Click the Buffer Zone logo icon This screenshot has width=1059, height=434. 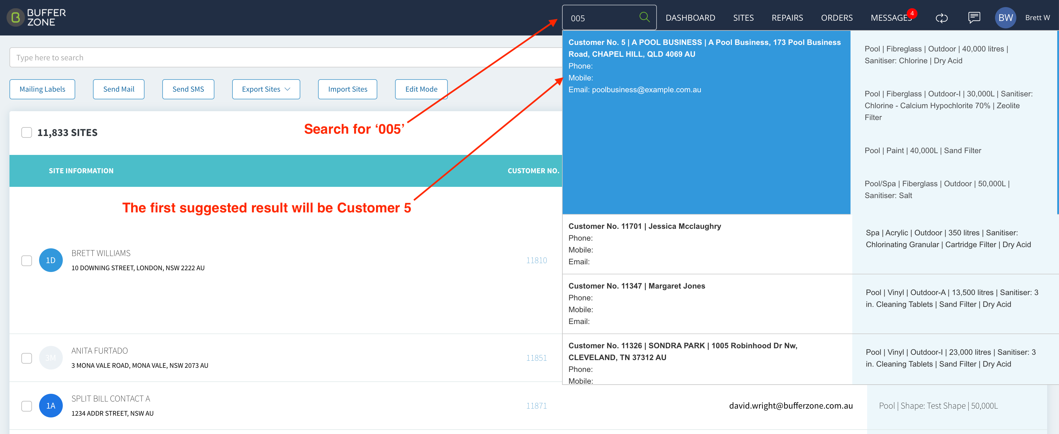click(x=16, y=17)
